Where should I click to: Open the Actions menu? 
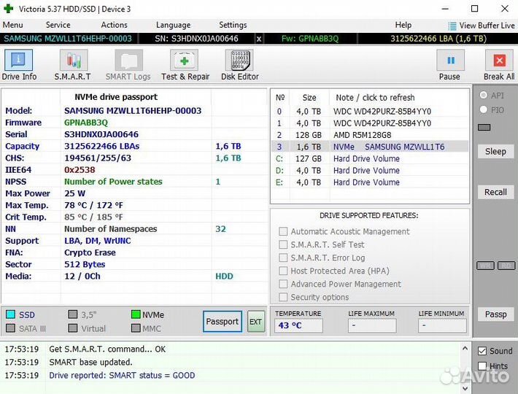point(115,25)
